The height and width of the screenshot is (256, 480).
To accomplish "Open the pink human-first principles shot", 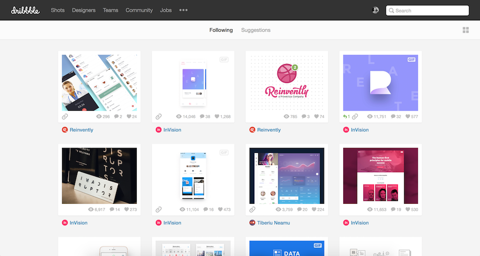I will [x=381, y=175].
